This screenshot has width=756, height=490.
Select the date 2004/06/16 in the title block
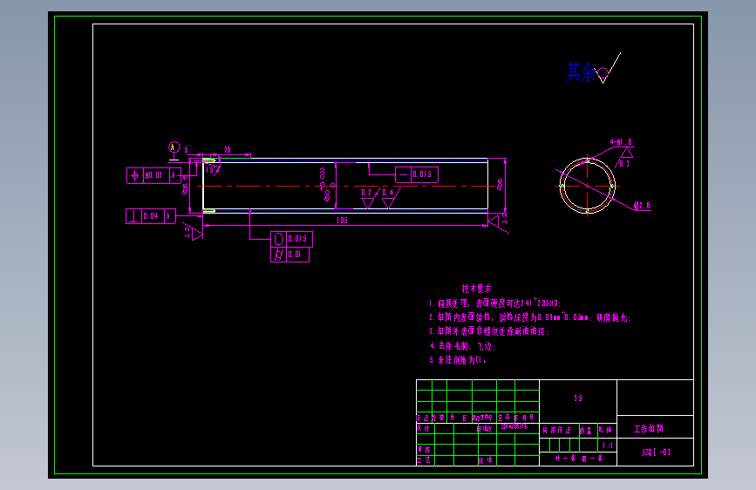514,426
